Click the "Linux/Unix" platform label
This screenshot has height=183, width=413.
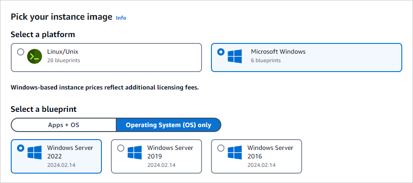click(x=63, y=51)
